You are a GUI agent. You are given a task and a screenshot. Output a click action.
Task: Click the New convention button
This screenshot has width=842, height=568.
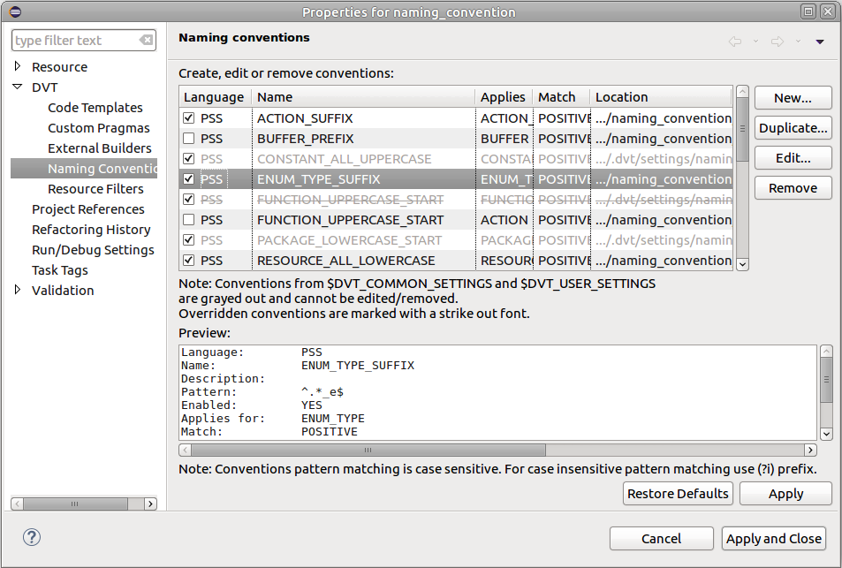(792, 97)
